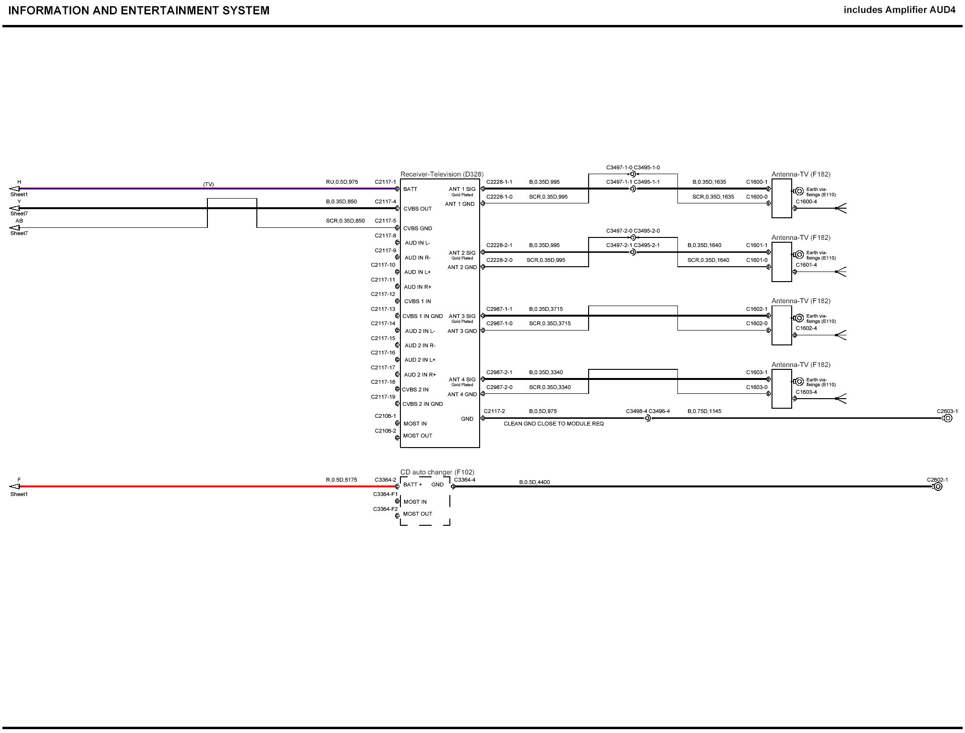Click the off-sheet arrow H to Sheet1
Screen dimensions: 965x733
14,189
